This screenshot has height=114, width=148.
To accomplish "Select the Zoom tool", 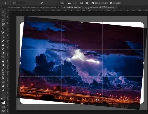I will coord(3,90).
